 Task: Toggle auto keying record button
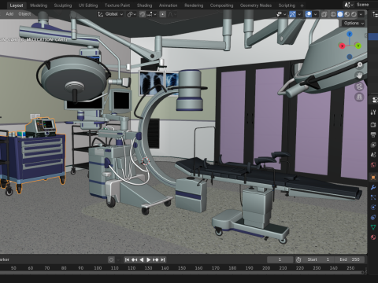point(111,259)
